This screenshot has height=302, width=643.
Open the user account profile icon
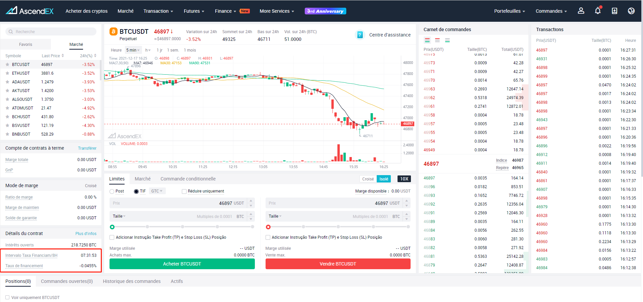point(581,11)
